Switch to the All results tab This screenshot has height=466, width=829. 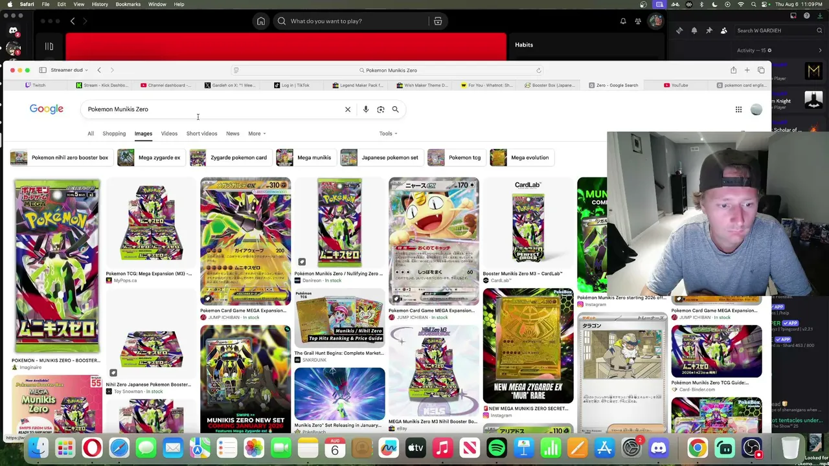91,134
